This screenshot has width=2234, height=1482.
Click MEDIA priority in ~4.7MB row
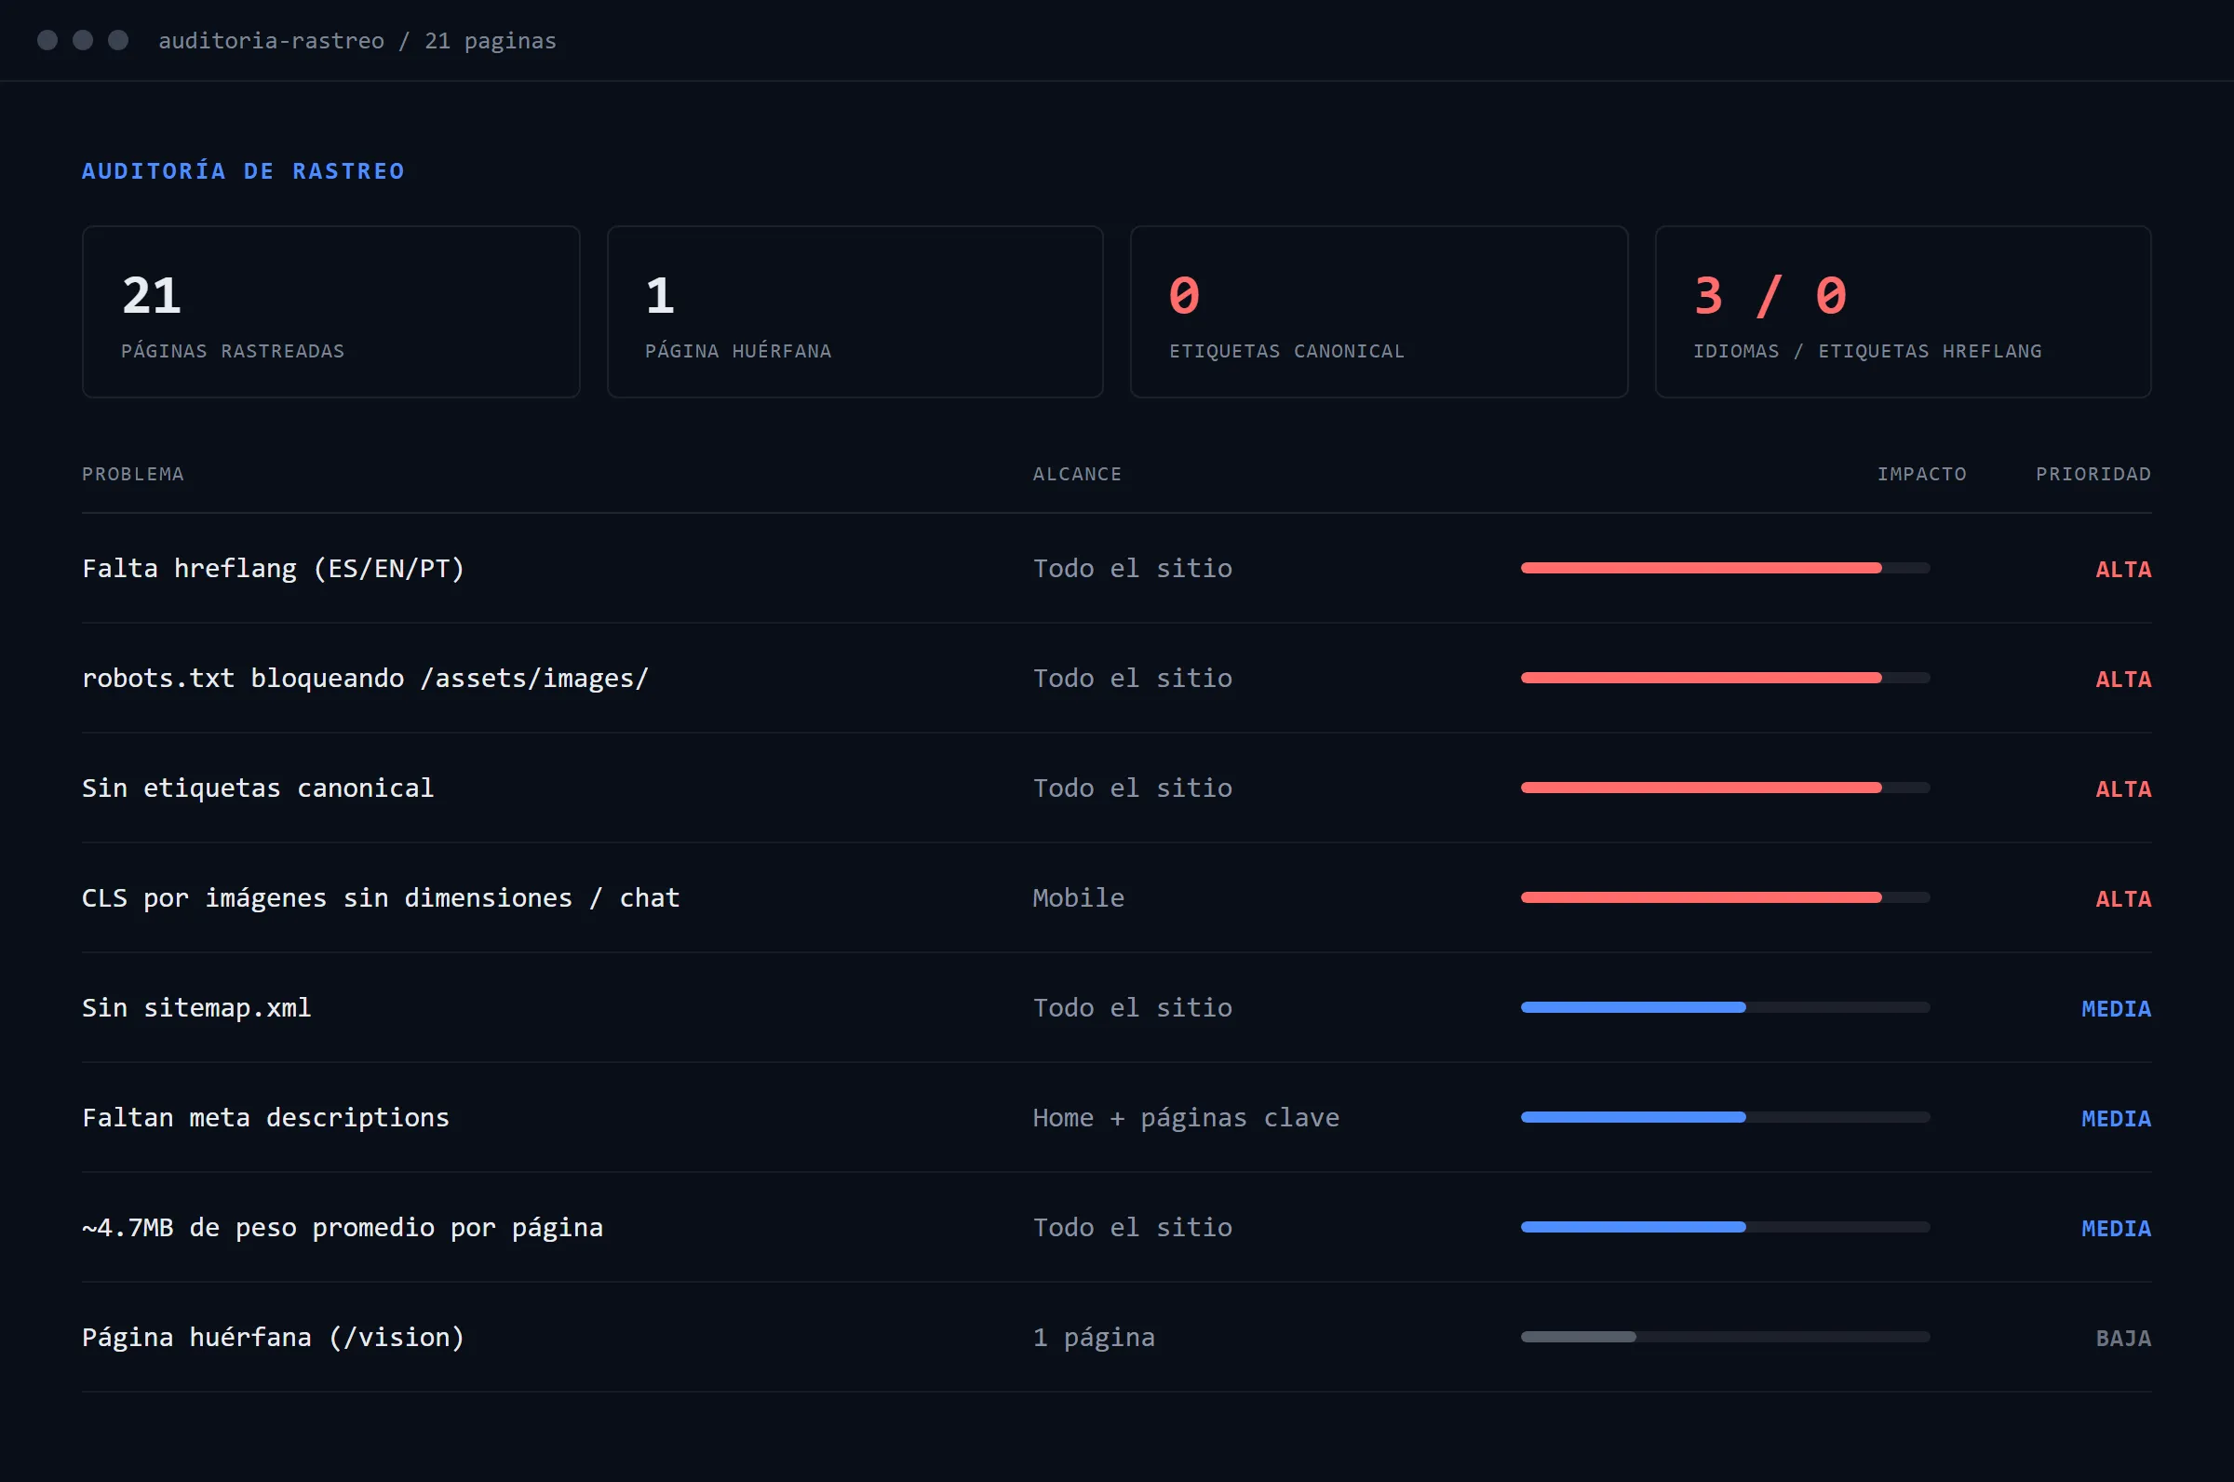2116,1228
